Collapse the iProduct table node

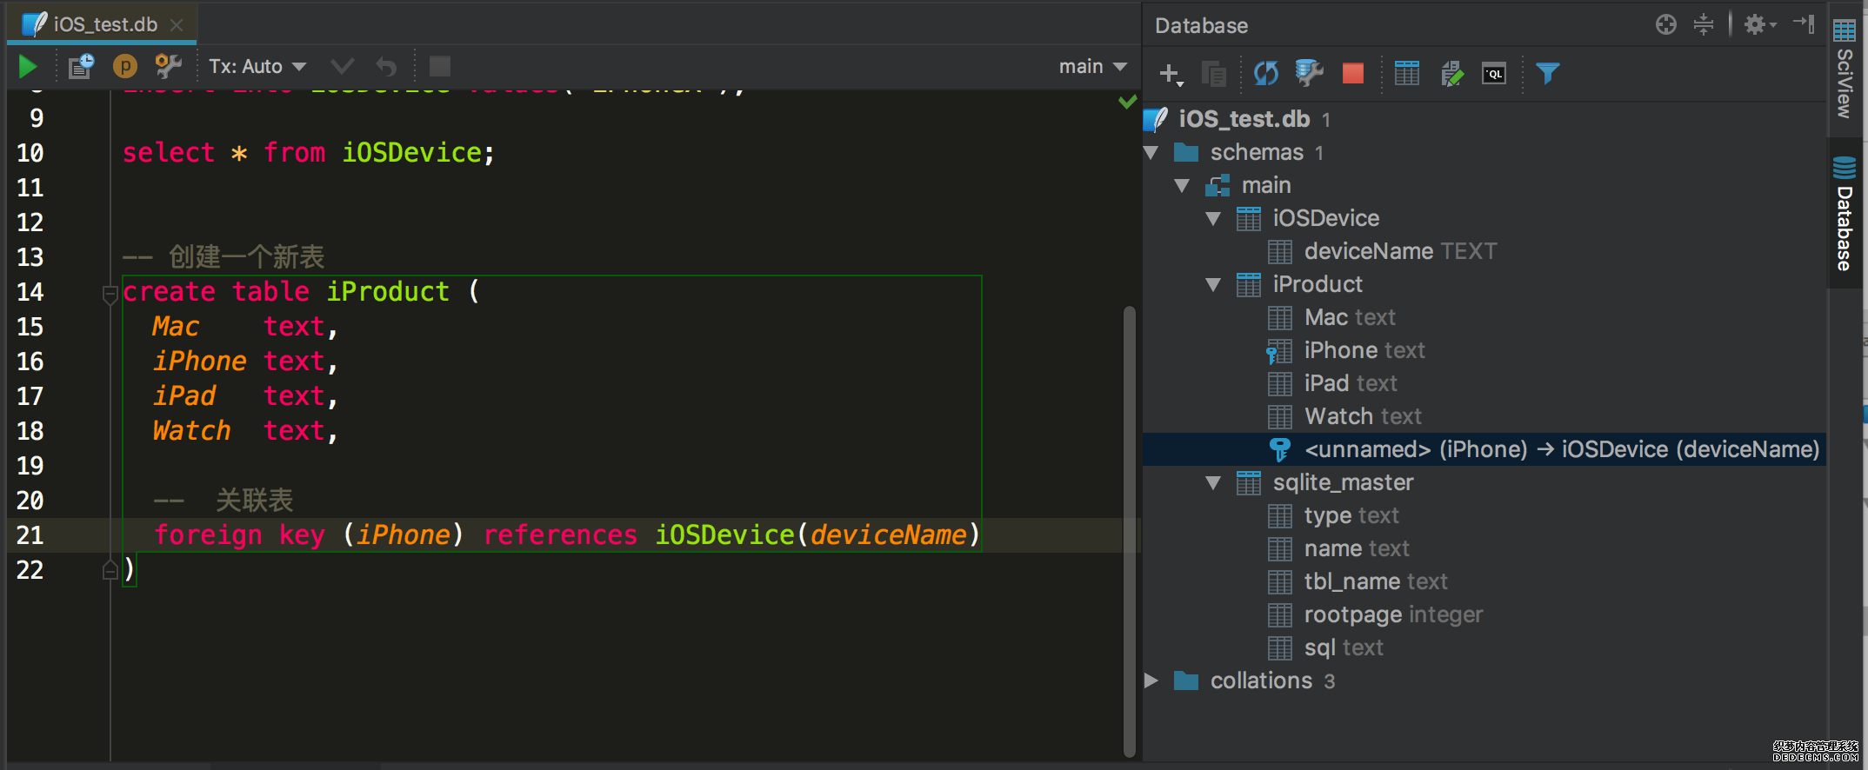point(1213,285)
